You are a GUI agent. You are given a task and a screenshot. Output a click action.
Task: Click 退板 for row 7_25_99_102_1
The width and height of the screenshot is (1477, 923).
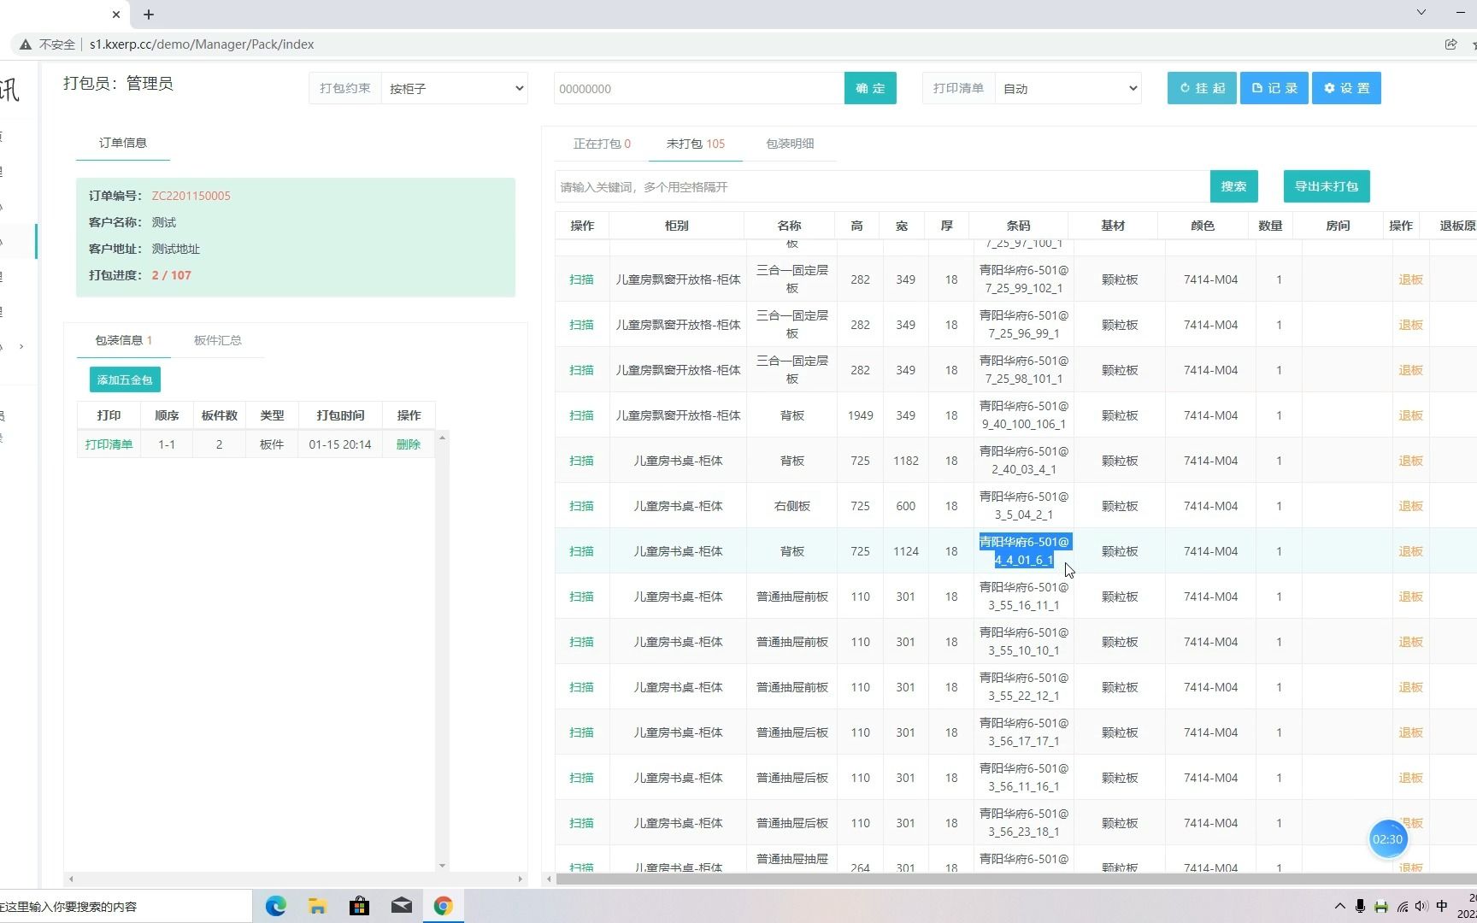1410,279
